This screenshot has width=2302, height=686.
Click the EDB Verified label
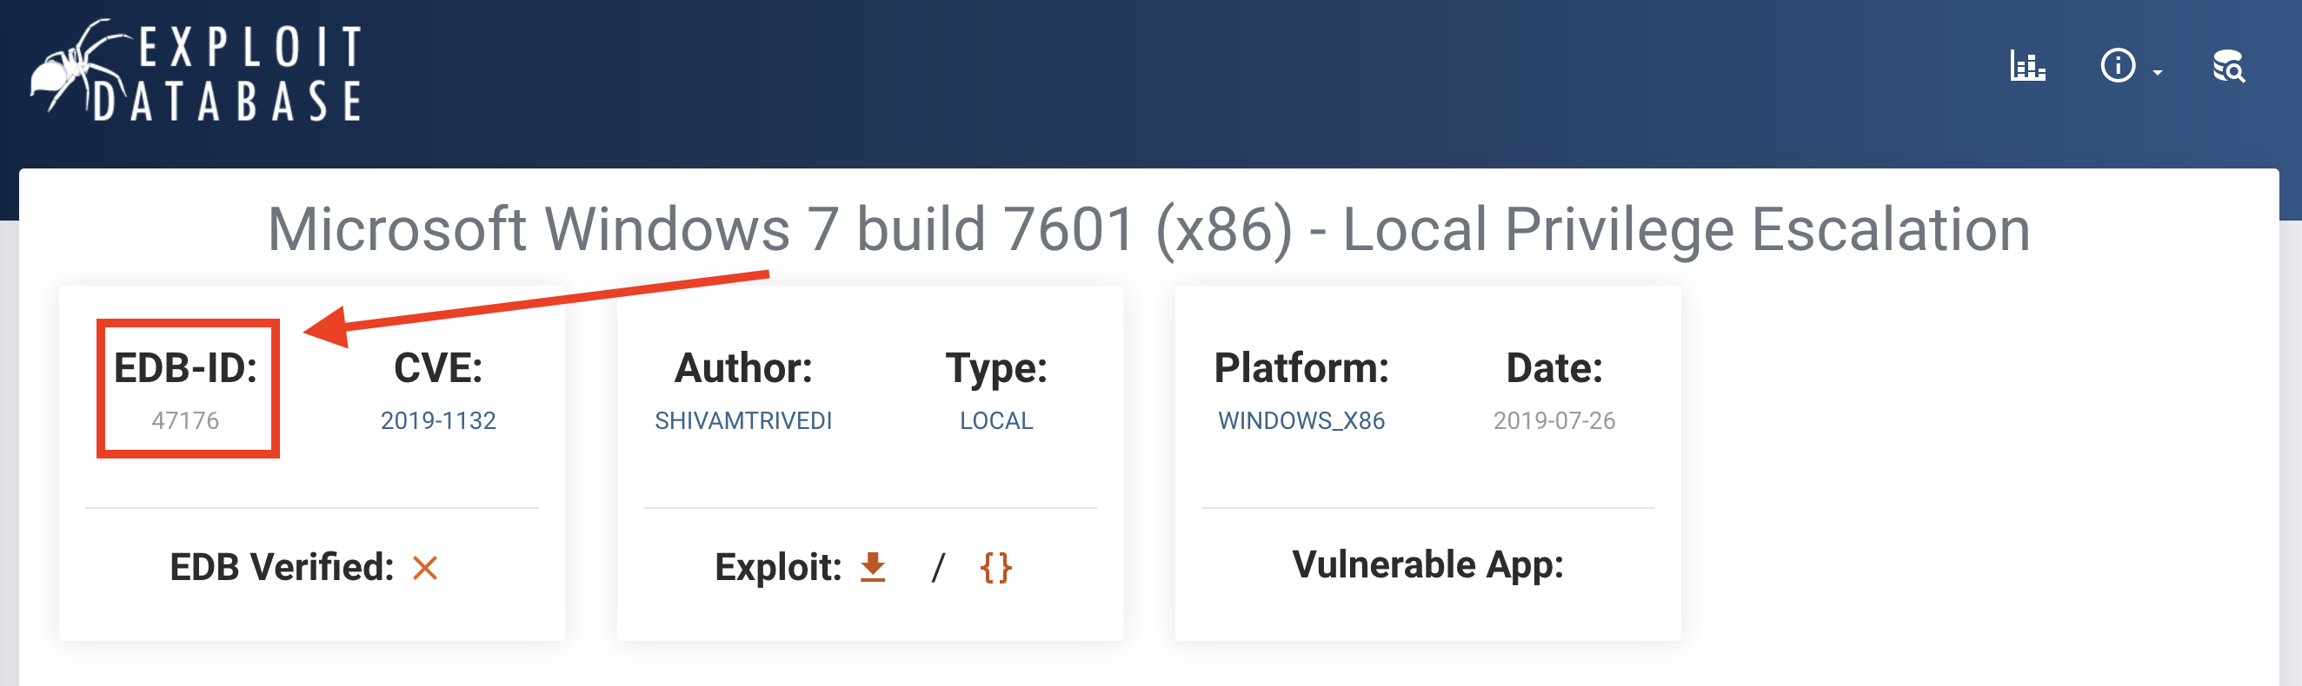pos(282,567)
